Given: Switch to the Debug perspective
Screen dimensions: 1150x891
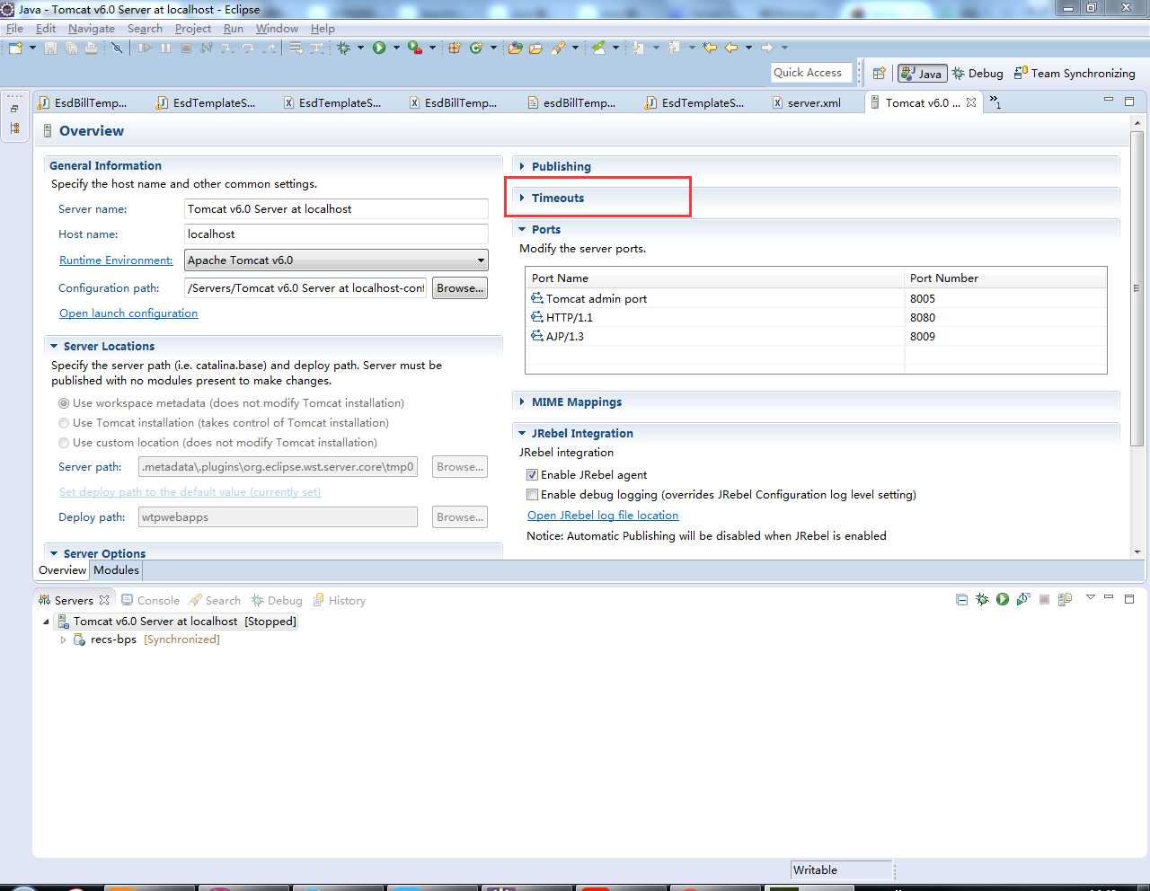Looking at the screenshot, I should (x=977, y=74).
